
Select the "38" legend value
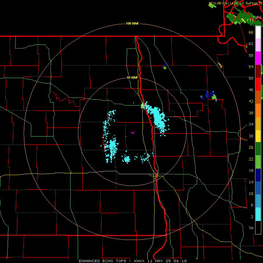pyautogui.click(x=251, y=113)
